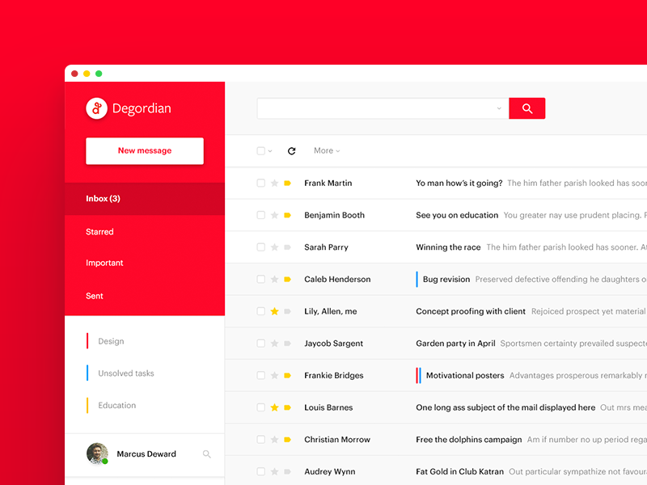Click search icon next to Marcus Deward
647x485 pixels.
pos(206,454)
